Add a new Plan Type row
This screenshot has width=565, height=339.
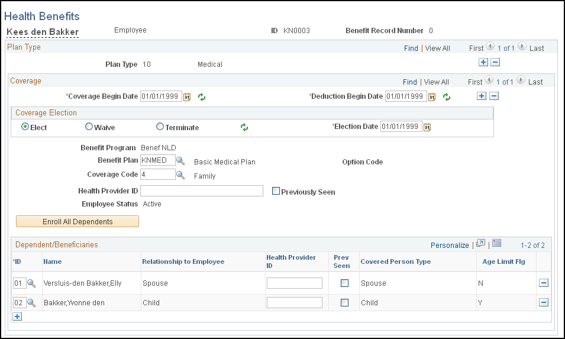tap(483, 62)
